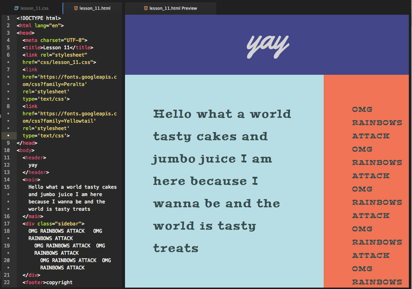Click the html lang="en" tag line
The width and height of the screenshot is (412, 289).
[x=40, y=26]
